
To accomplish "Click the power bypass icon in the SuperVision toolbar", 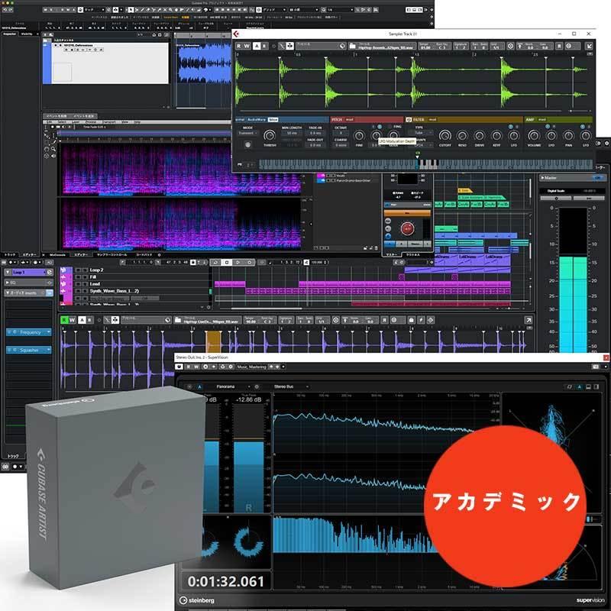I will pyautogui.click(x=179, y=367).
